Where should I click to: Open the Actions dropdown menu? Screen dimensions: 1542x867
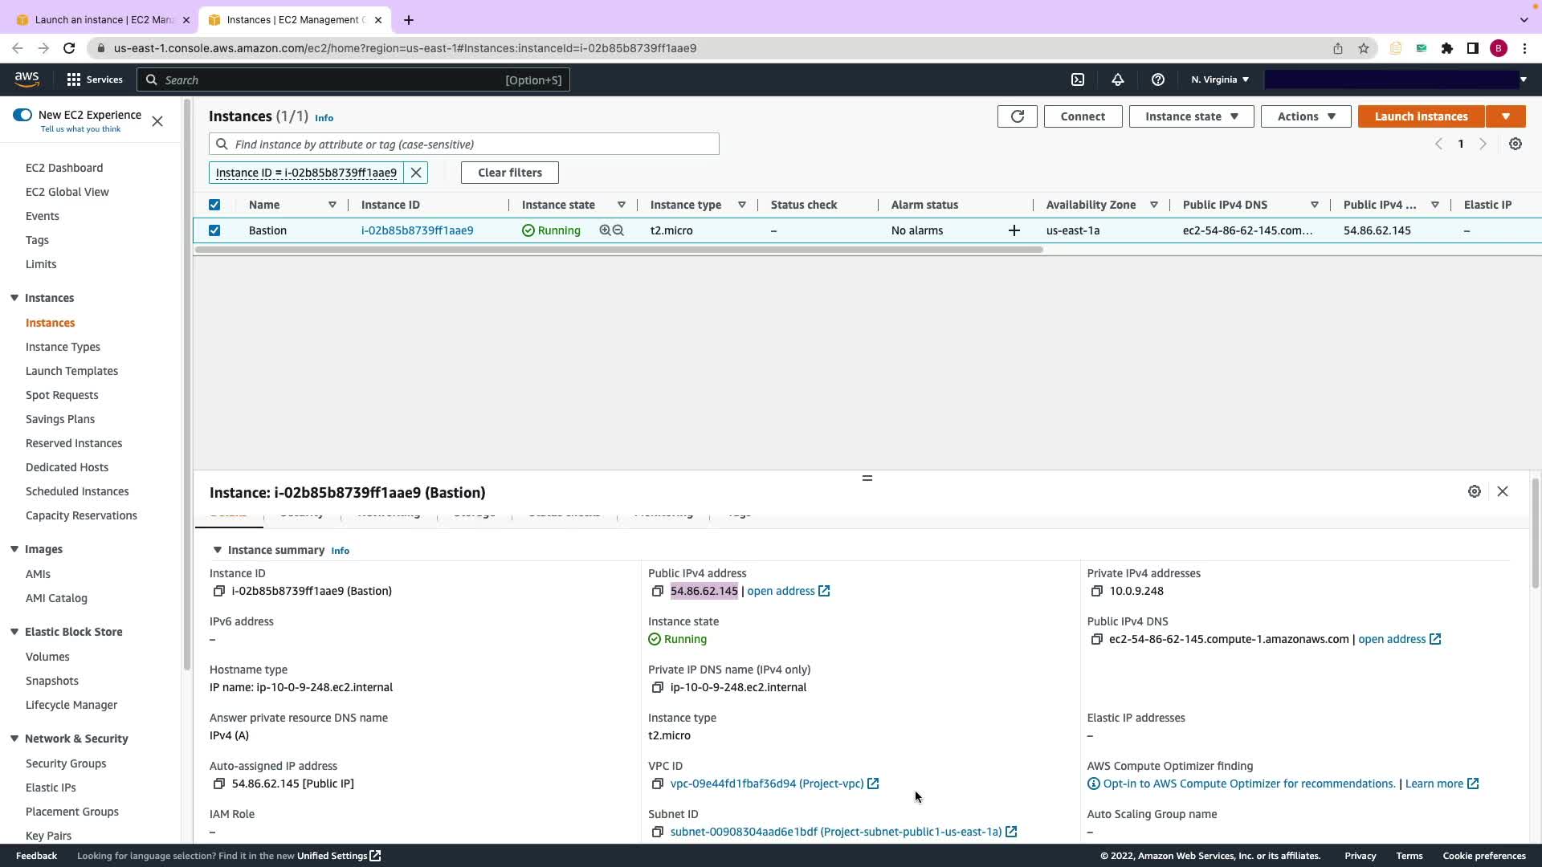(x=1305, y=116)
